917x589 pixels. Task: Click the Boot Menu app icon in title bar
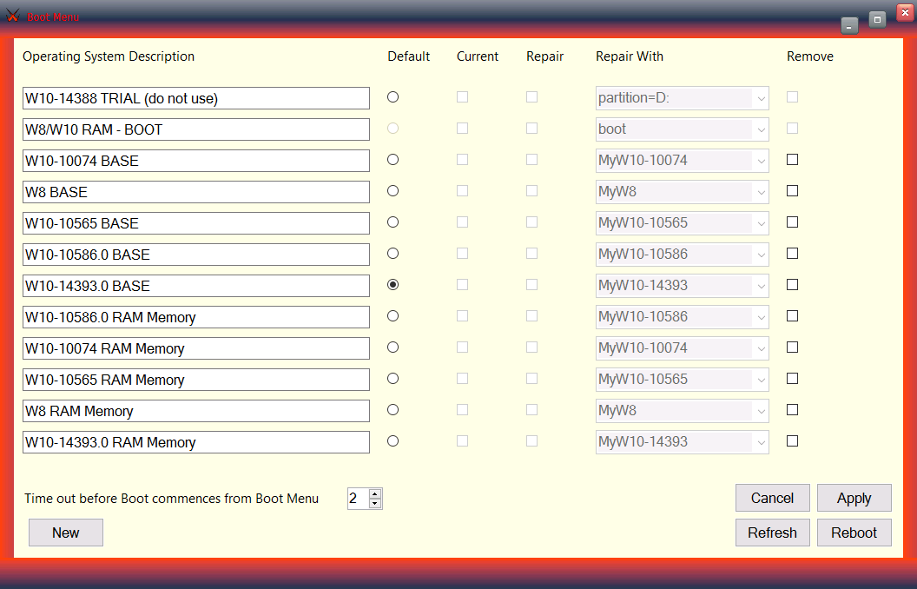point(13,16)
